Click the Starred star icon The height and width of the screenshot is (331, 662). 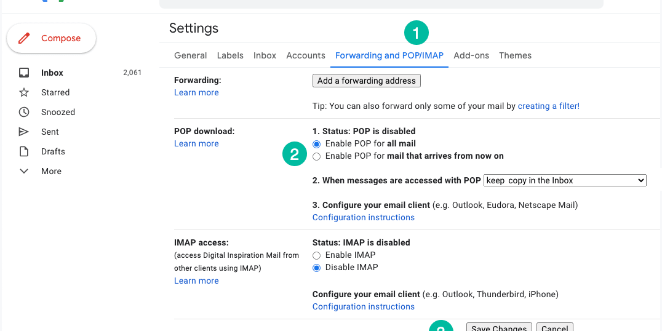click(24, 92)
